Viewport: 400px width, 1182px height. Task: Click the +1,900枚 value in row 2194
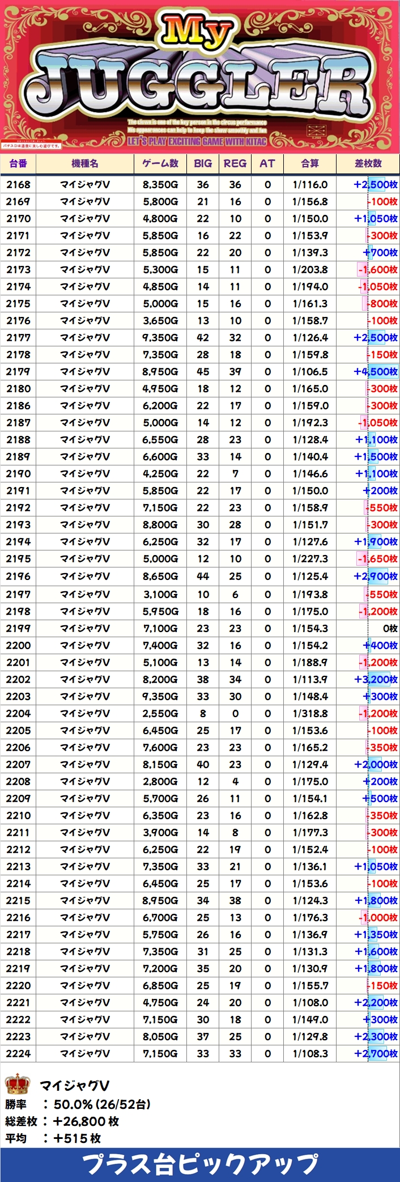376,541
